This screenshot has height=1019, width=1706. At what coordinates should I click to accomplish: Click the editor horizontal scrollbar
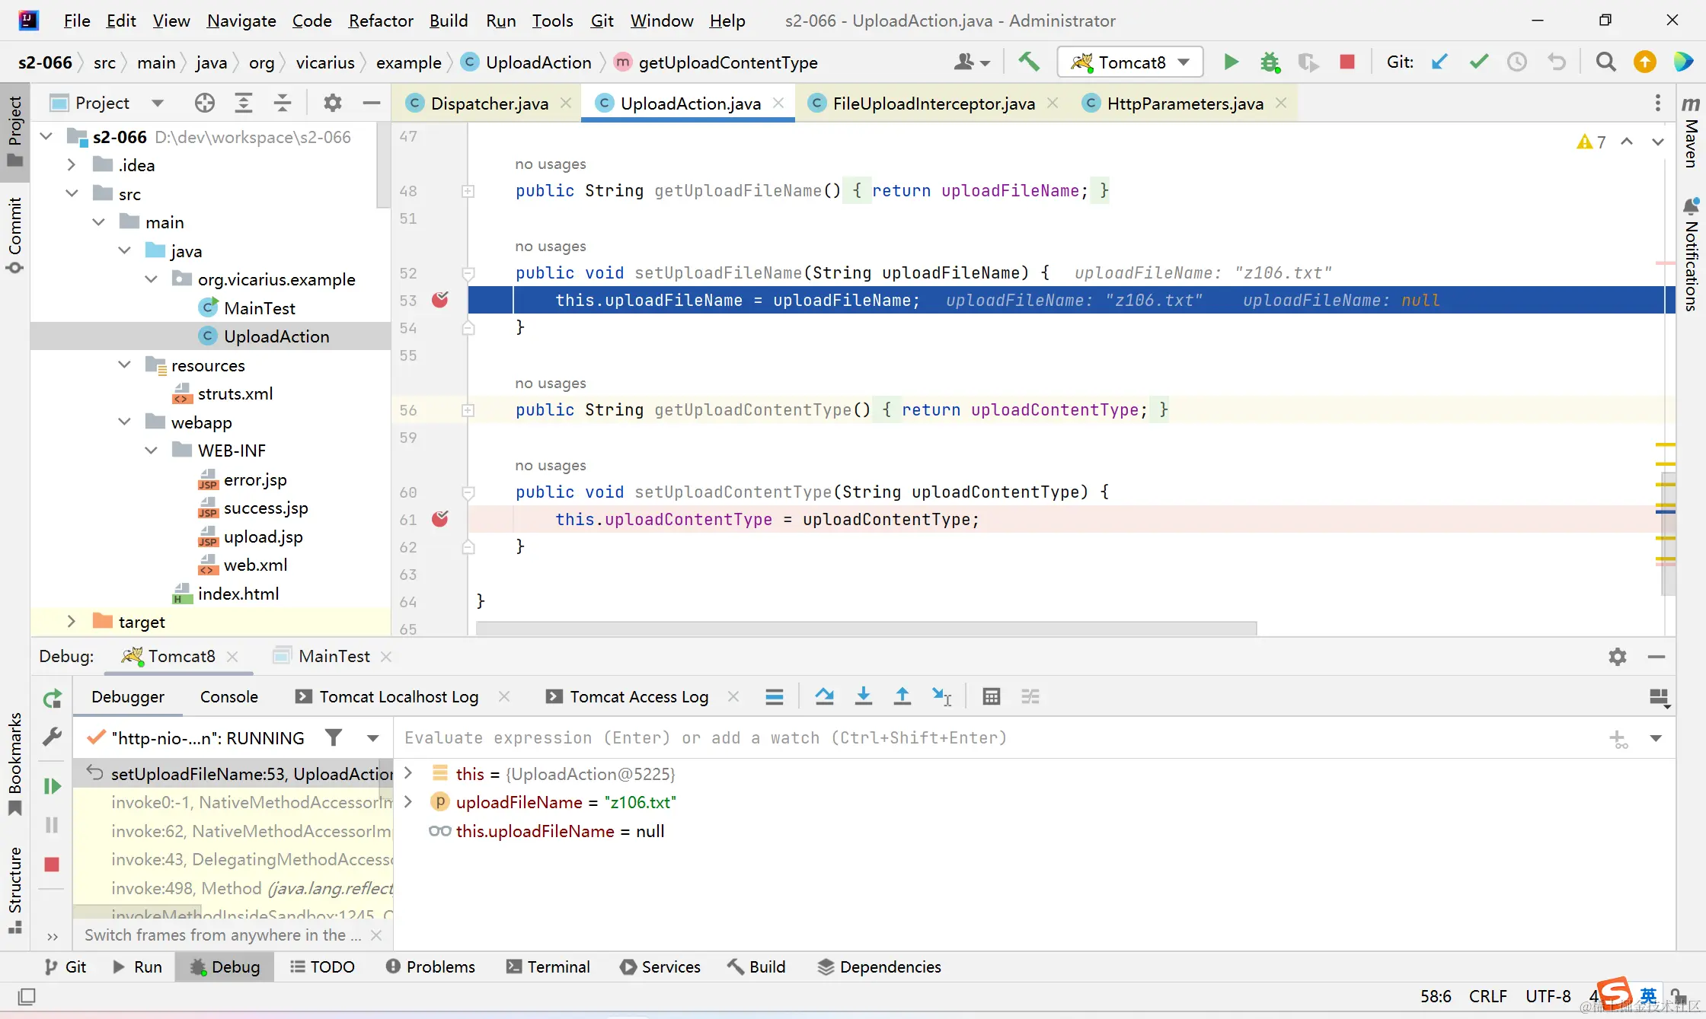(x=865, y=629)
